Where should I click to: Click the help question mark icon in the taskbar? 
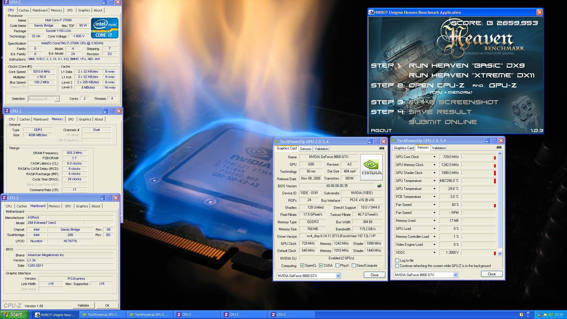521,315
